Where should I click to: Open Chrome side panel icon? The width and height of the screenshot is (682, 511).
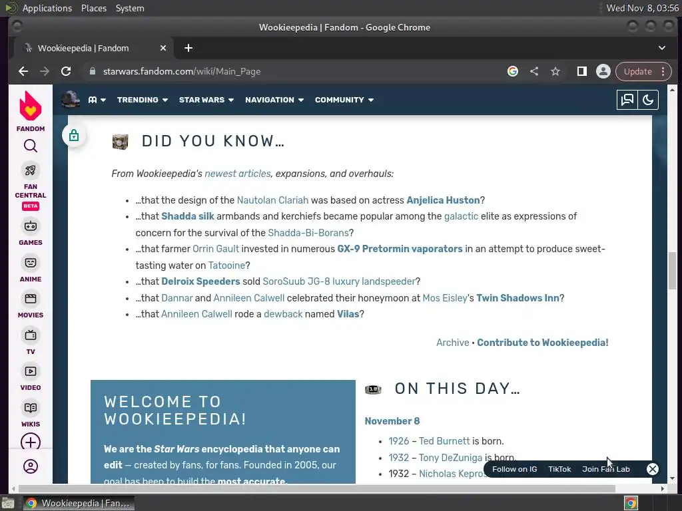[582, 71]
